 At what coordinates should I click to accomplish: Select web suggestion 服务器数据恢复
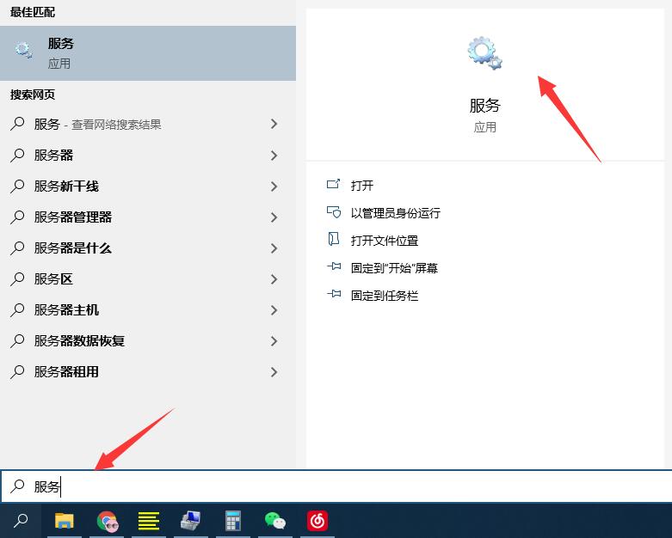(148, 340)
